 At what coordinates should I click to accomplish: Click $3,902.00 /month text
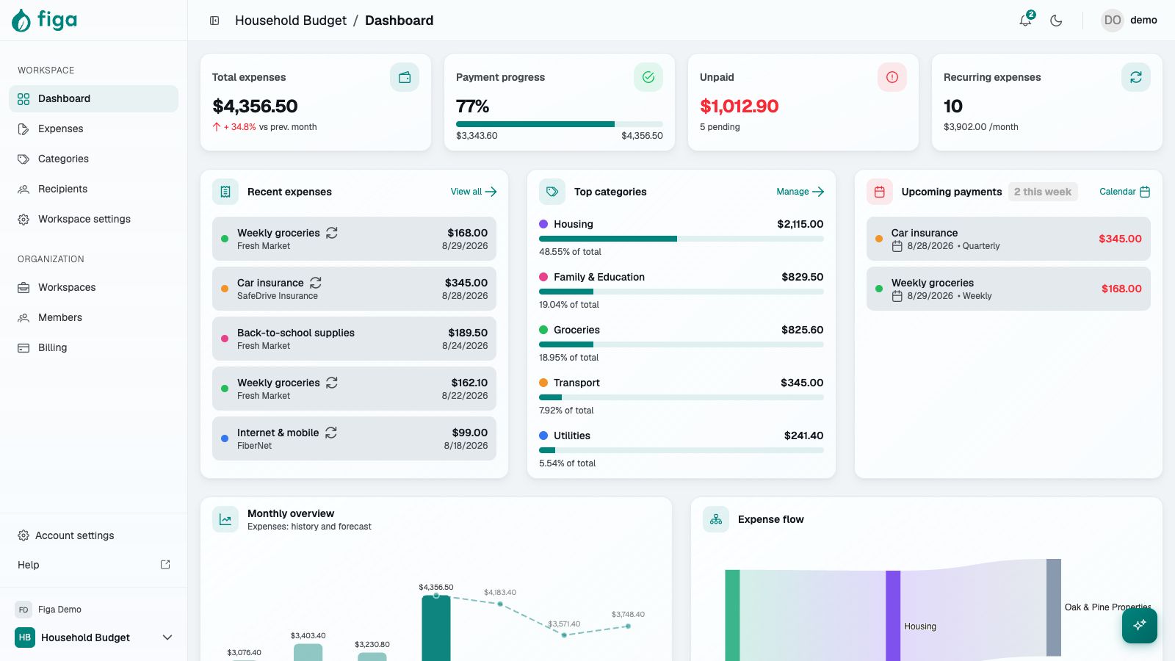click(x=981, y=127)
